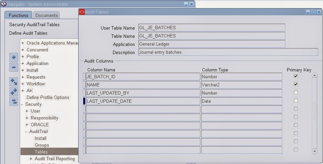
Task: Click the Audit Columns scrollbar up arrow
Action: coord(314,75)
